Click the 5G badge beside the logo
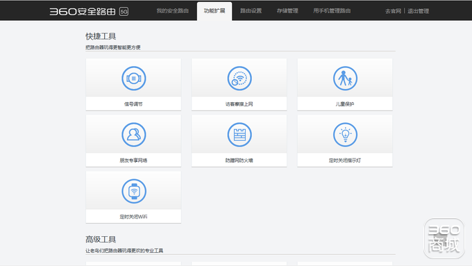The image size is (472, 266). pyautogui.click(x=124, y=11)
